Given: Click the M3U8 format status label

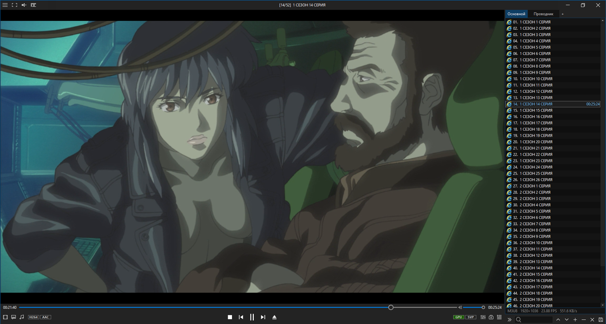Looking at the screenshot, I should [x=512, y=311].
